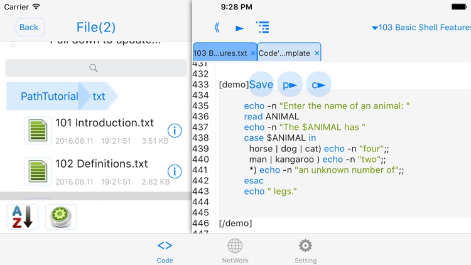Image resolution: width=471 pixels, height=265 pixels.
Task: Tap the file search field
Action: pos(95,68)
